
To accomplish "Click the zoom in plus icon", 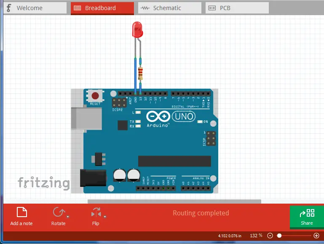I will [316, 236].
